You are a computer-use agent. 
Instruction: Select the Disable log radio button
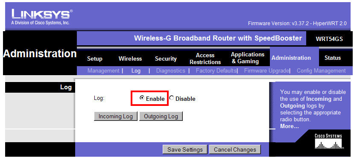(x=172, y=98)
